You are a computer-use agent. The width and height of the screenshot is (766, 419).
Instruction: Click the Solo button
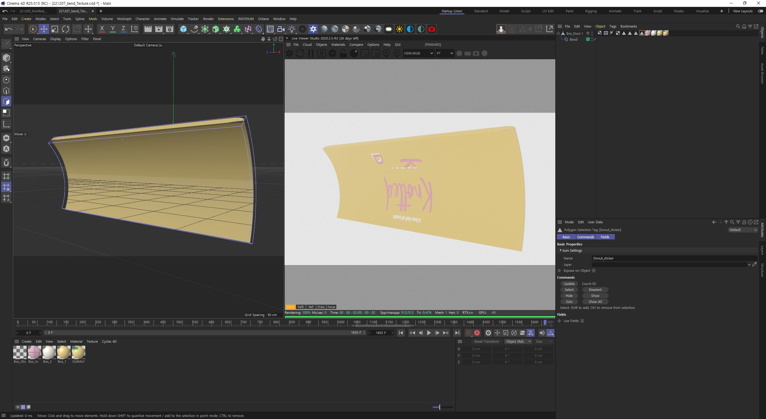[x=569, y=302]
